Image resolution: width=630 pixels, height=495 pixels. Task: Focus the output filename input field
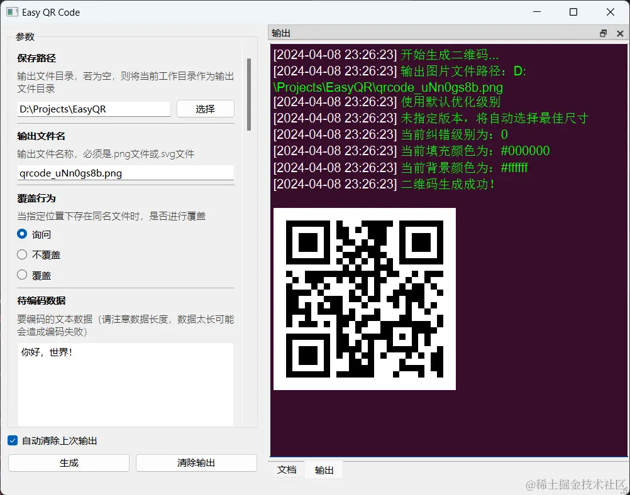pos(126,173)
